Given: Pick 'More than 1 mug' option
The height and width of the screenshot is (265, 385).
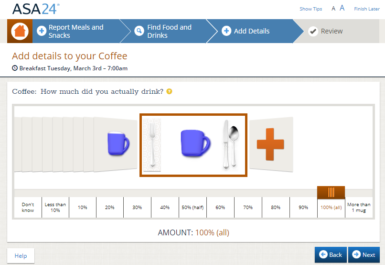Looking at the screenshot, I should click(358, 208).
